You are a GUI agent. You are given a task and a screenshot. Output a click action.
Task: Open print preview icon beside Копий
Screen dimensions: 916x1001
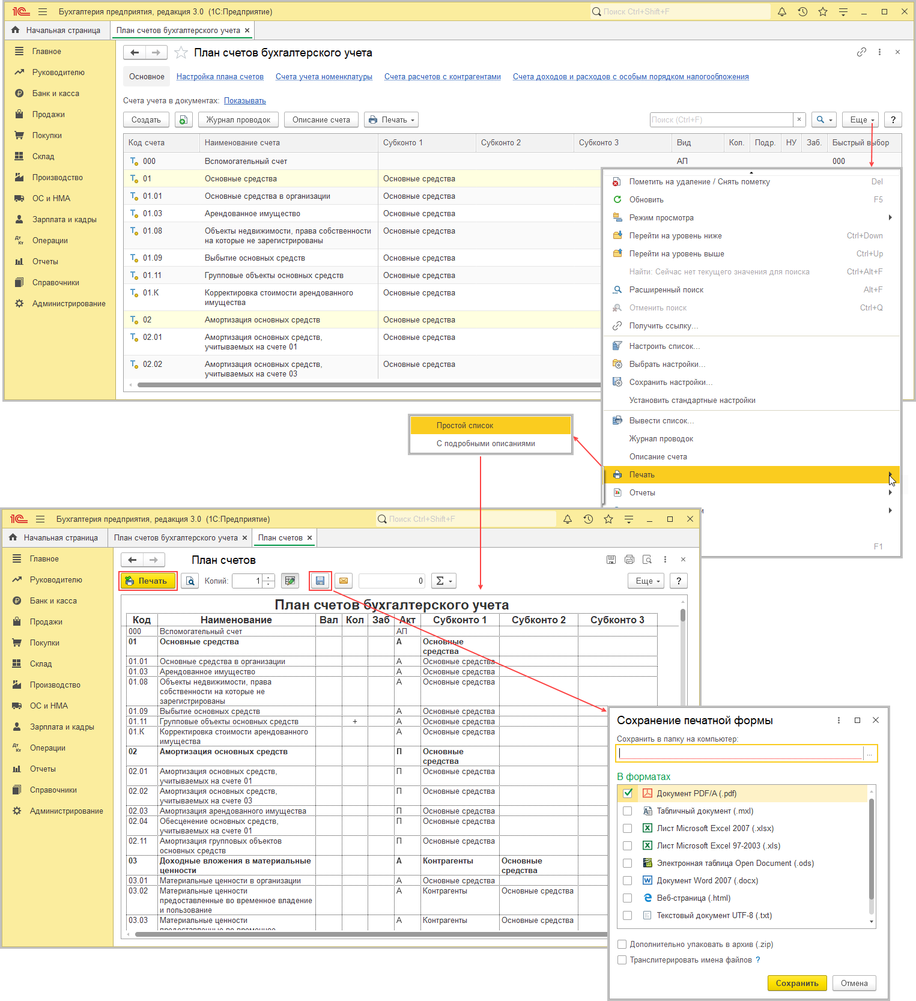point(190,581)
